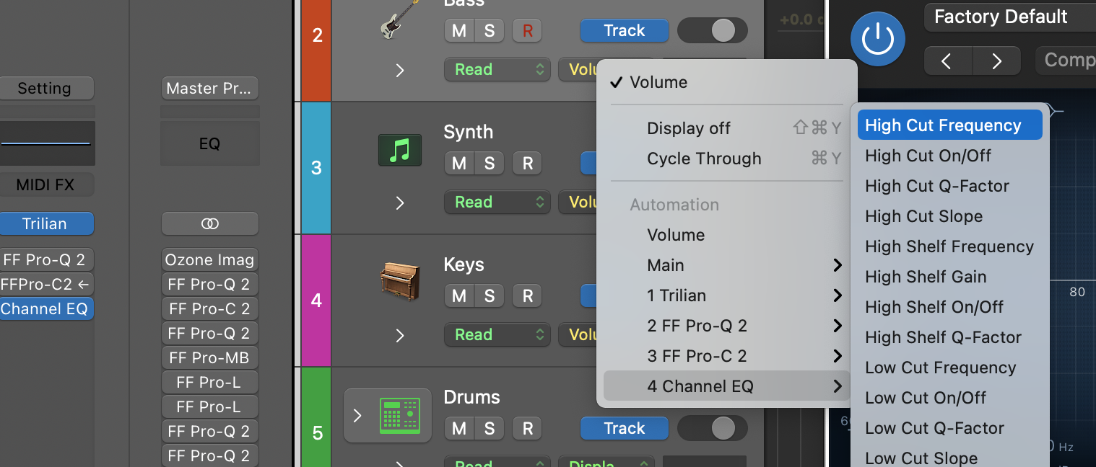Click the green music note Synth icon

[399, 150]
